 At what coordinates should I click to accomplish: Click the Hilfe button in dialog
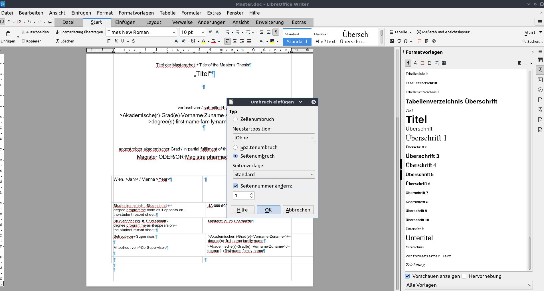pos(242,210)
